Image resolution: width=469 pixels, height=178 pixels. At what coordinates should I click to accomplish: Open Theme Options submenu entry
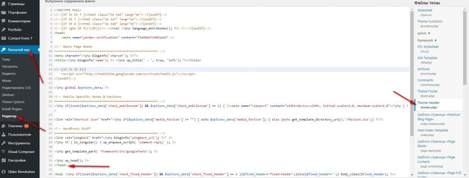pos(13,102)
